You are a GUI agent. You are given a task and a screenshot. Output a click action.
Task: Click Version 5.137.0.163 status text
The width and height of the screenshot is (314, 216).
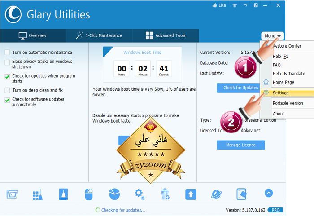(x=245, y=210)
